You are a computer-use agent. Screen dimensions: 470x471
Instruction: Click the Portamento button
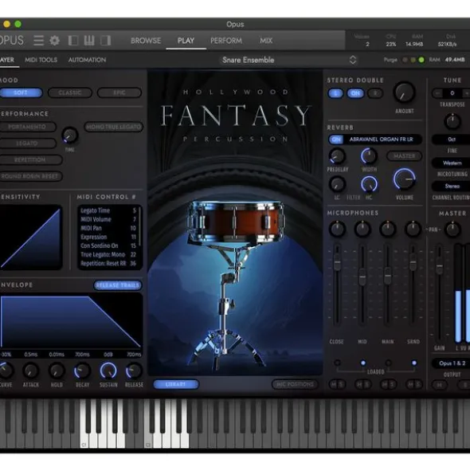pos(27,127)
